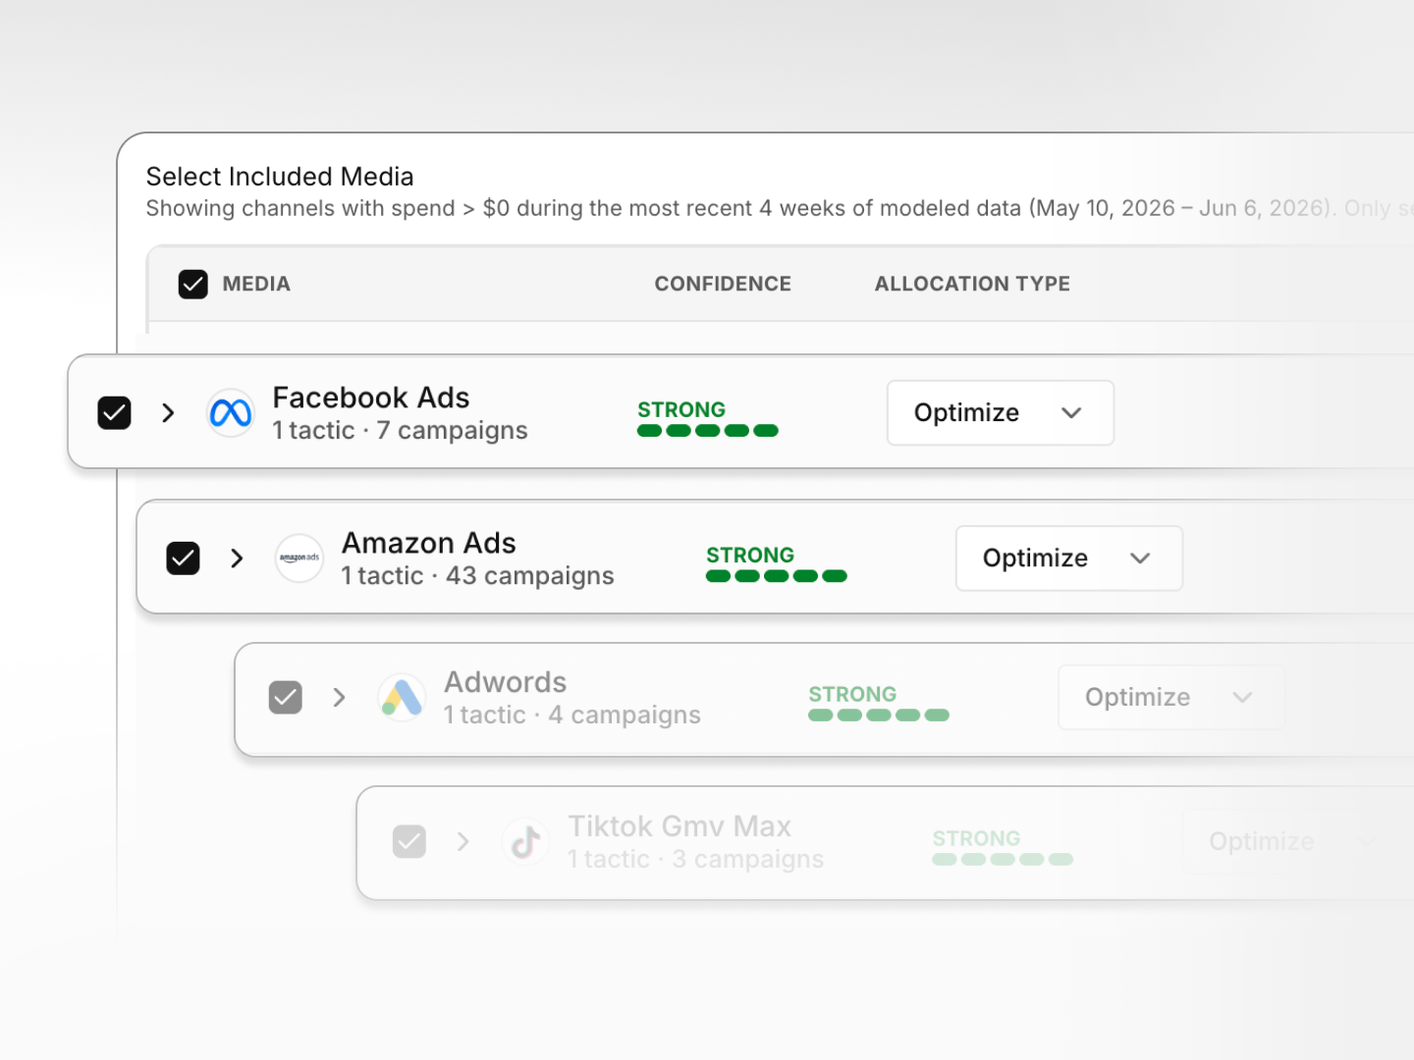Click the Facebook Ads media name
Viewport: 1414px width, 1060px height.
pos(371,397)
